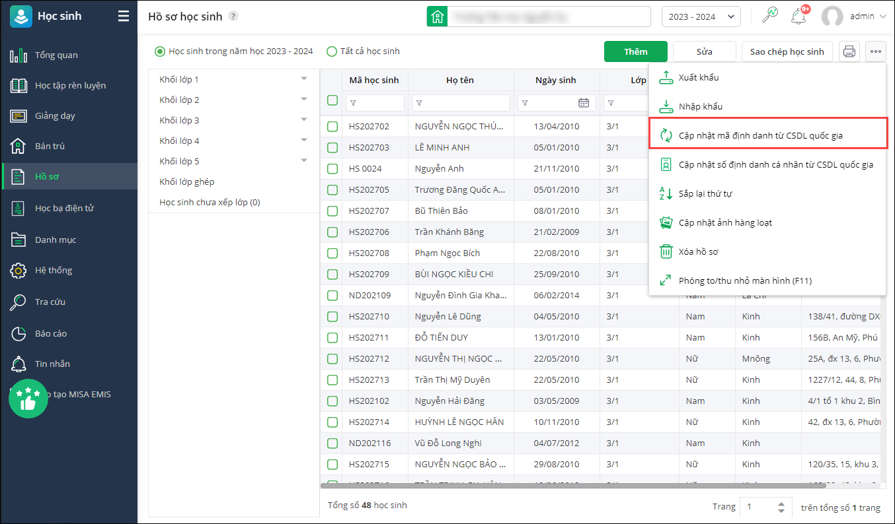Click Sao chép học sinh button
The height and width of the screenshot is (524, 895).
point(787,51)
